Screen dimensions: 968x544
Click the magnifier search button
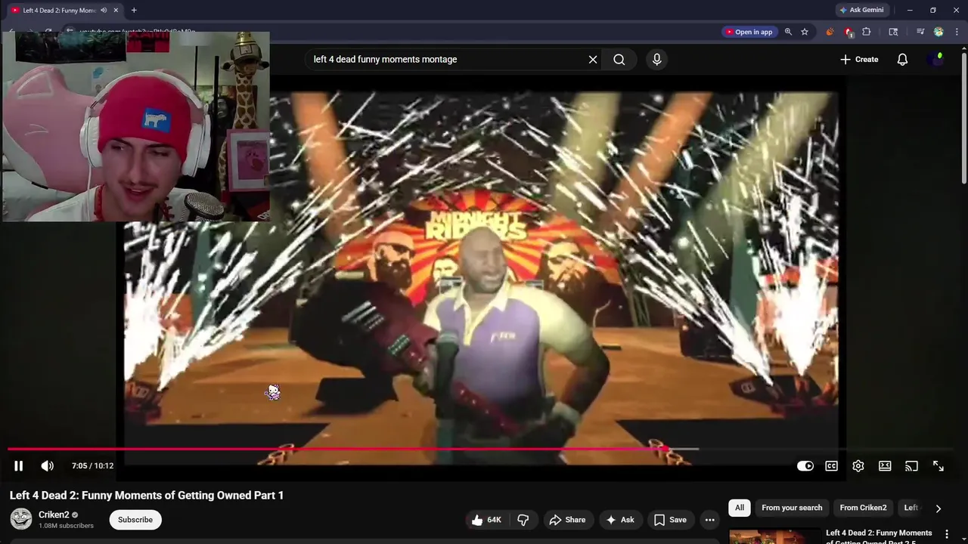coord(619,60)
